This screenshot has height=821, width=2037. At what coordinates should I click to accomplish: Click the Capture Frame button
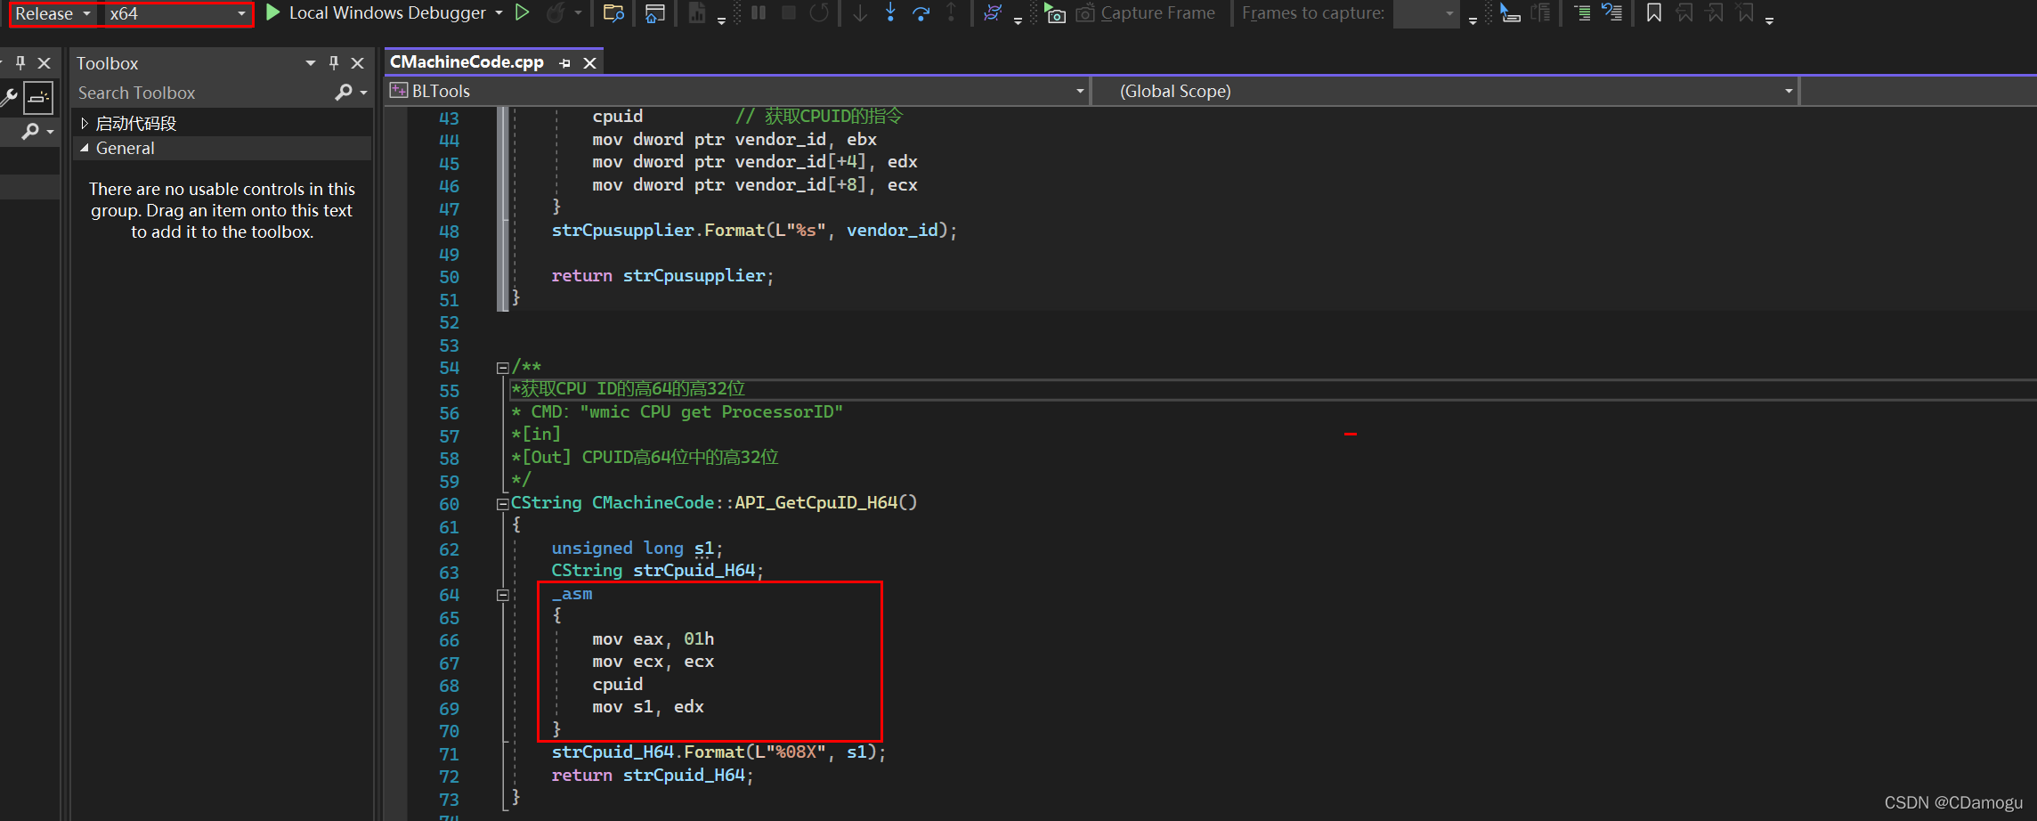(x=1146, y=12)
